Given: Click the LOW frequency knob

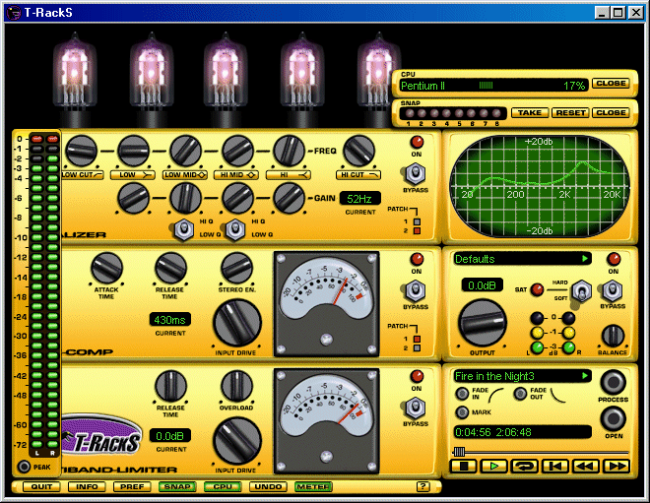Looking at the screenshot, I should pyautogui.click(x=134, y=151).
